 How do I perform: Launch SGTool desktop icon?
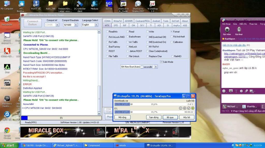pos(109,5)
